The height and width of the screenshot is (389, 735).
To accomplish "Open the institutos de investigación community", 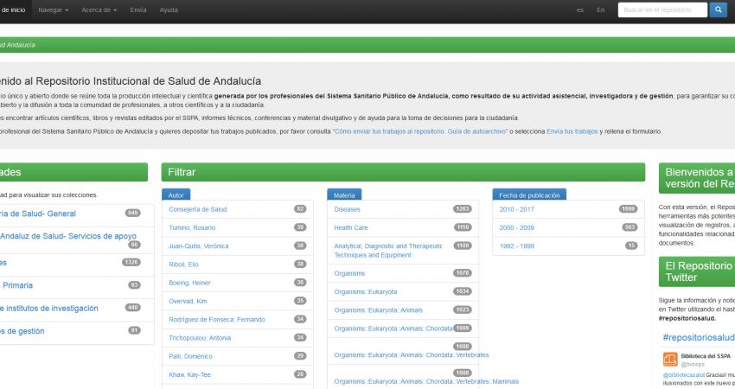I will (49, 309).
